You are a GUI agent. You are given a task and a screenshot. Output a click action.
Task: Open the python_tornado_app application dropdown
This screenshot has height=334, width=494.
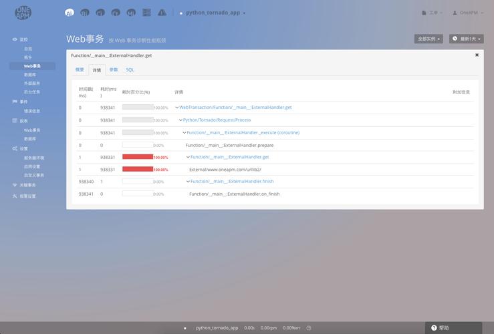tap(213, 13)
